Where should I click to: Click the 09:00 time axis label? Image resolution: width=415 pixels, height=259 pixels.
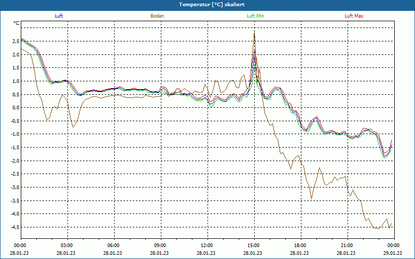click(x=160, y=245)
